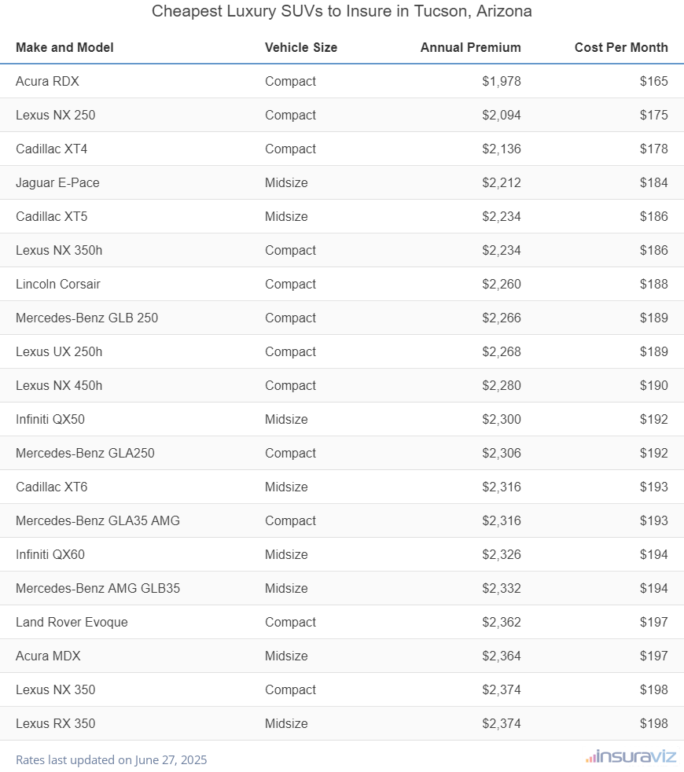Select the Land Rover Evoque row
Viewport: 684px width, 772px height.
pyautogui.click(x=72, y=622)
